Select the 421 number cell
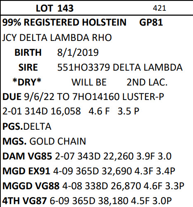Viewport: 193px width, 207px height. [x=160, y=8]
